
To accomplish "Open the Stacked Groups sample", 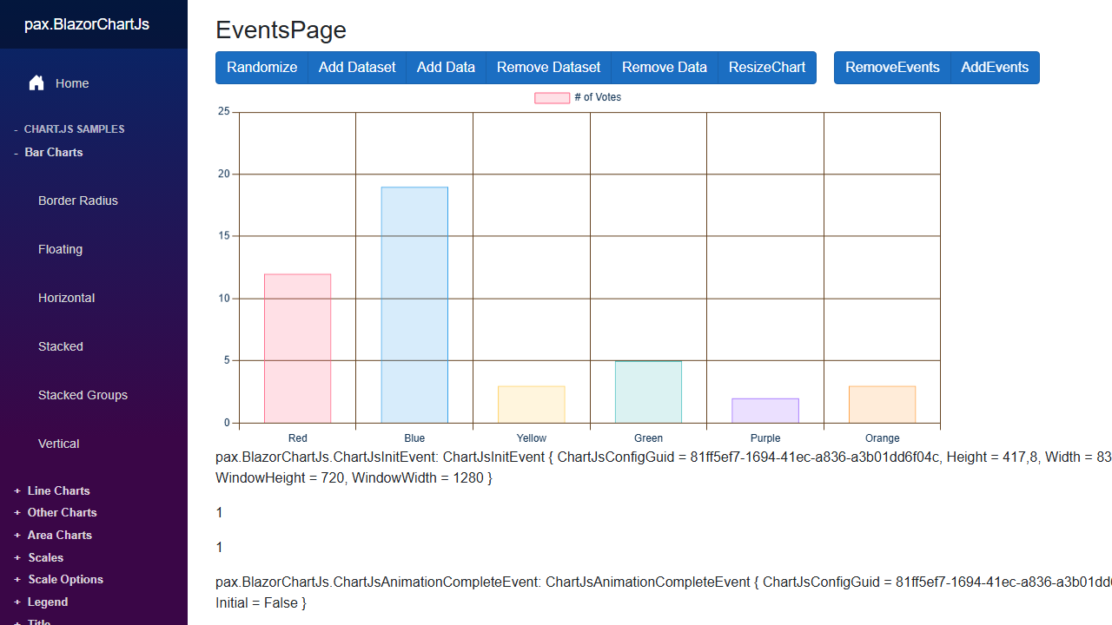I will point(83,395).
